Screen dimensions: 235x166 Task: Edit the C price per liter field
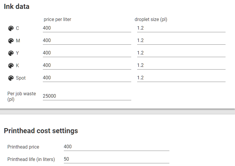(87, 28)
